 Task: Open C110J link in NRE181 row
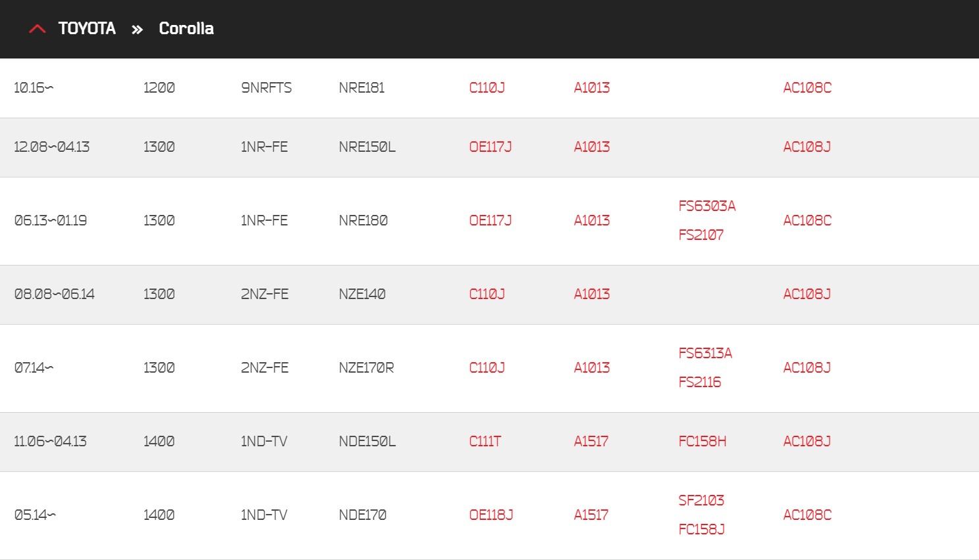[x=487, y=88]
